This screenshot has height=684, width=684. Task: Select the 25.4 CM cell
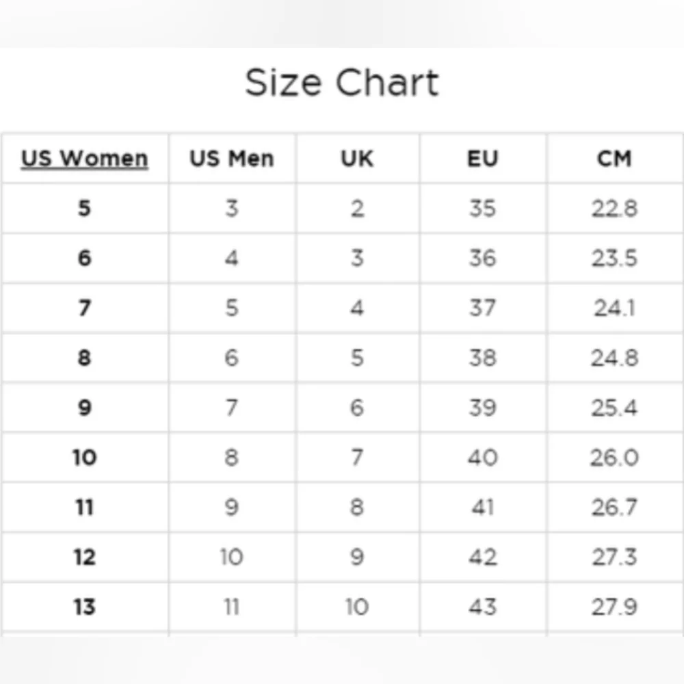pyautogui.click(x=614, y=408)
